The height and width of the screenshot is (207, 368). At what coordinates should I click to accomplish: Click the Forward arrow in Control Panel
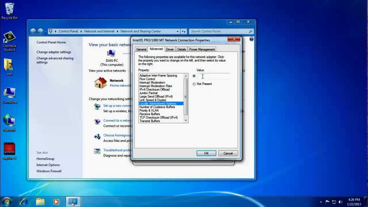point(41,31)
